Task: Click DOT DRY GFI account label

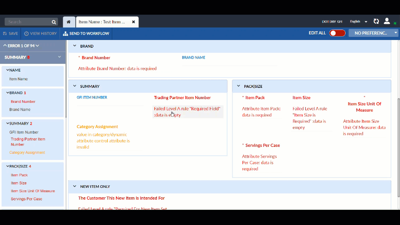Action: click(332, 22)
